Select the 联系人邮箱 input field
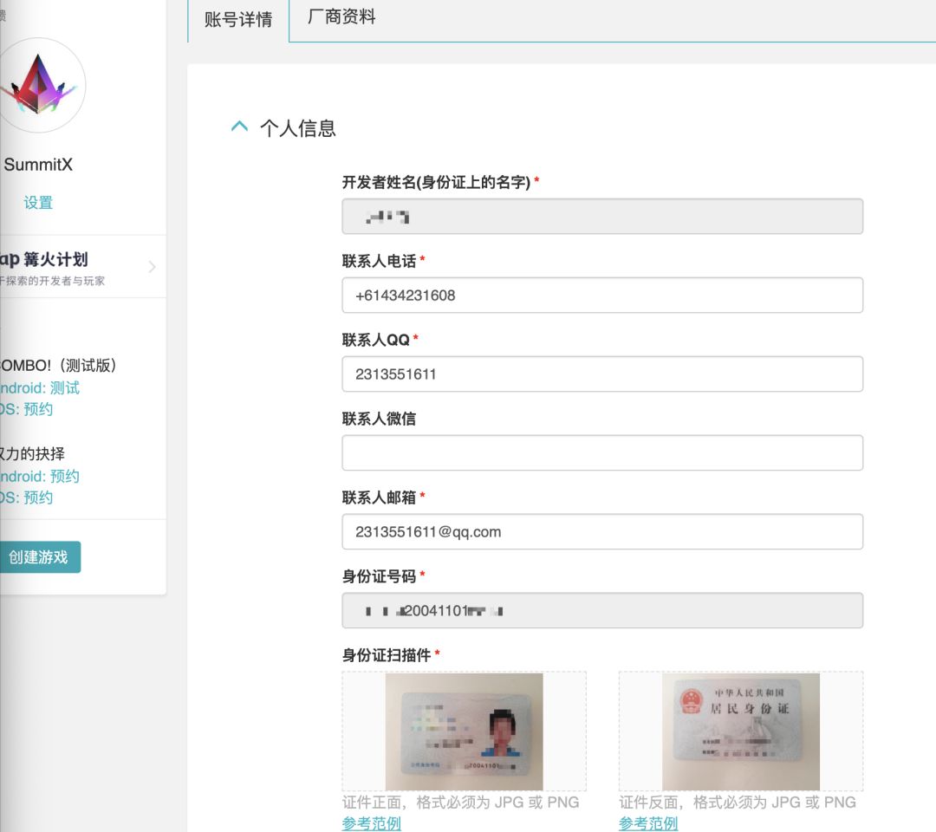The width and height of the screenshot is (936, 832). click(x=602, y=531)
